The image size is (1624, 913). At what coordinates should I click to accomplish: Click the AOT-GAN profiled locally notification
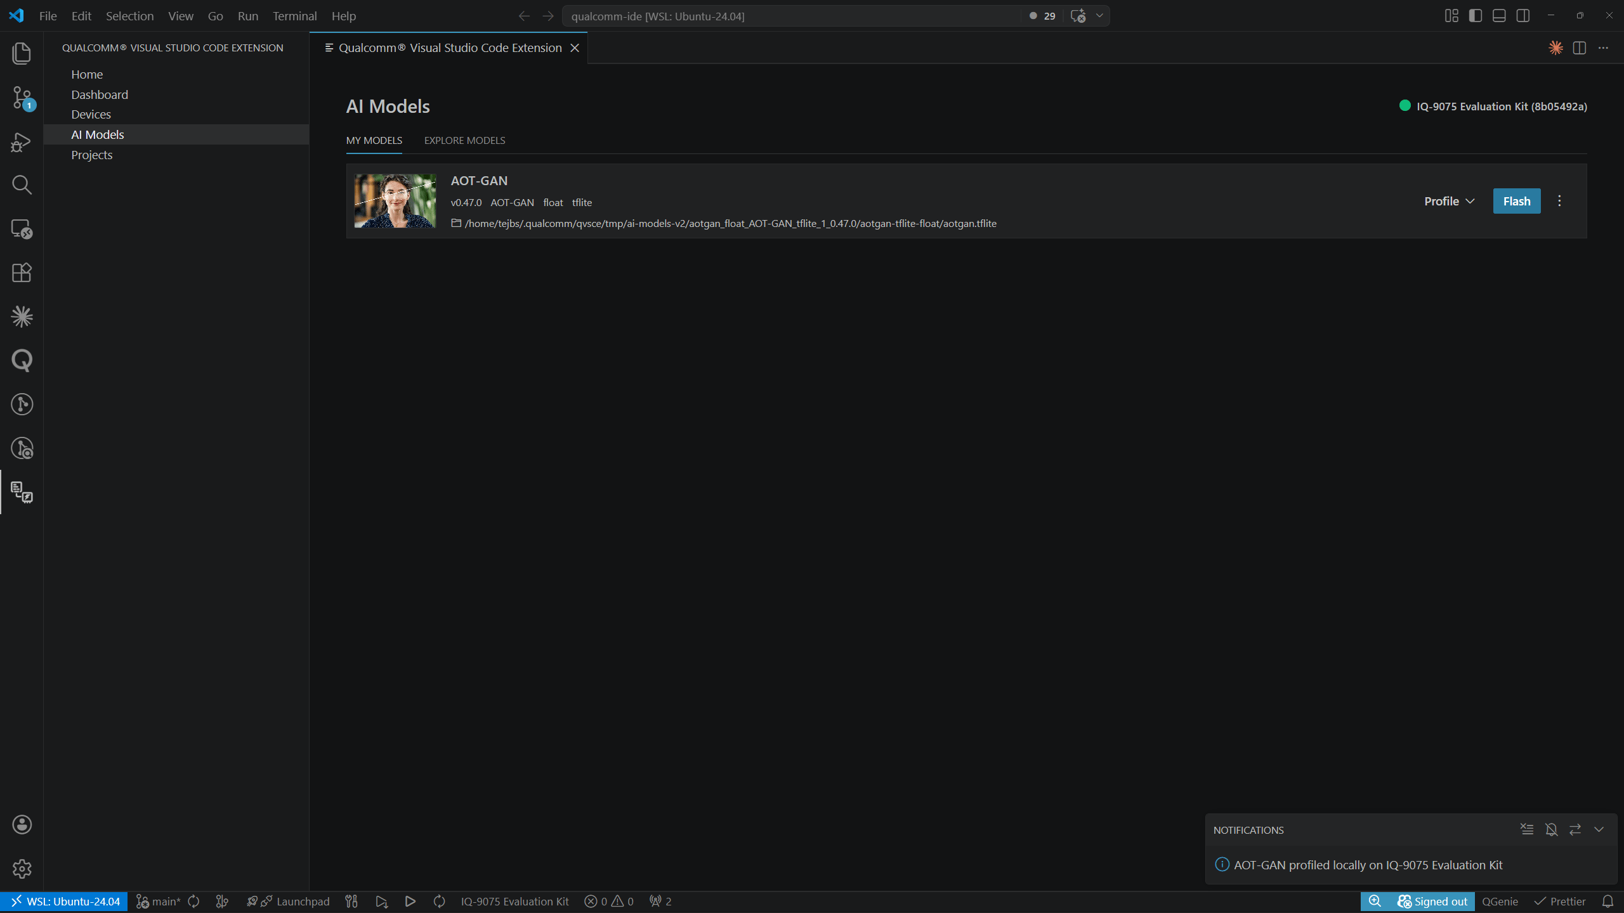1368,865
